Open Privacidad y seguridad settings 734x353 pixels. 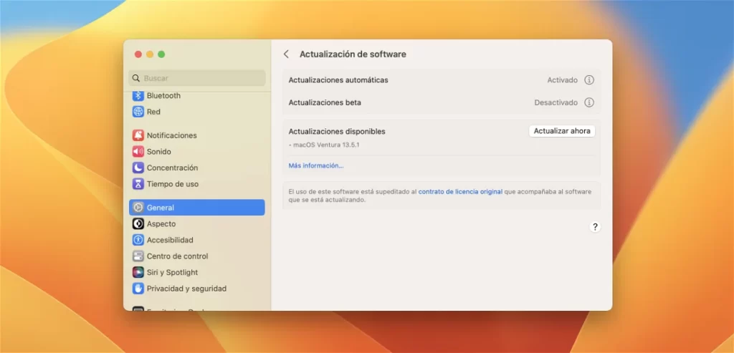point(197,289)
